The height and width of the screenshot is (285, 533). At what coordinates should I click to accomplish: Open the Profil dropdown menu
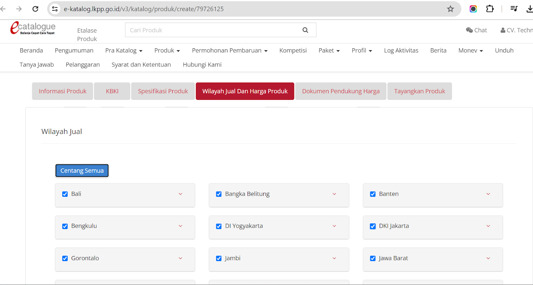362,51
